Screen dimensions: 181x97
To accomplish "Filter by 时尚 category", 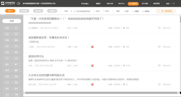I will [16, 46].
